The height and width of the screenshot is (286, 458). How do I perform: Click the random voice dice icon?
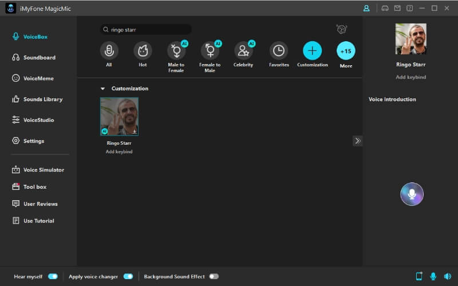341,29
